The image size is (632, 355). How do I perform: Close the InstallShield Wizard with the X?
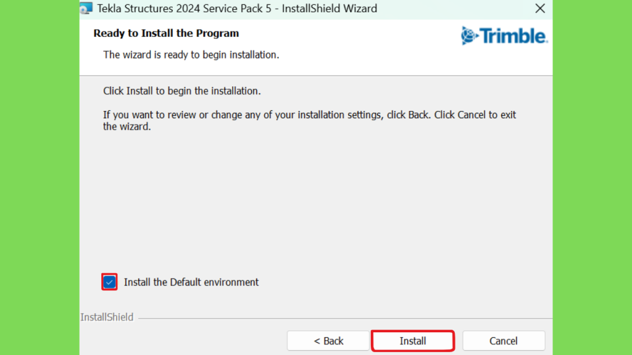[x=540, y=9]
